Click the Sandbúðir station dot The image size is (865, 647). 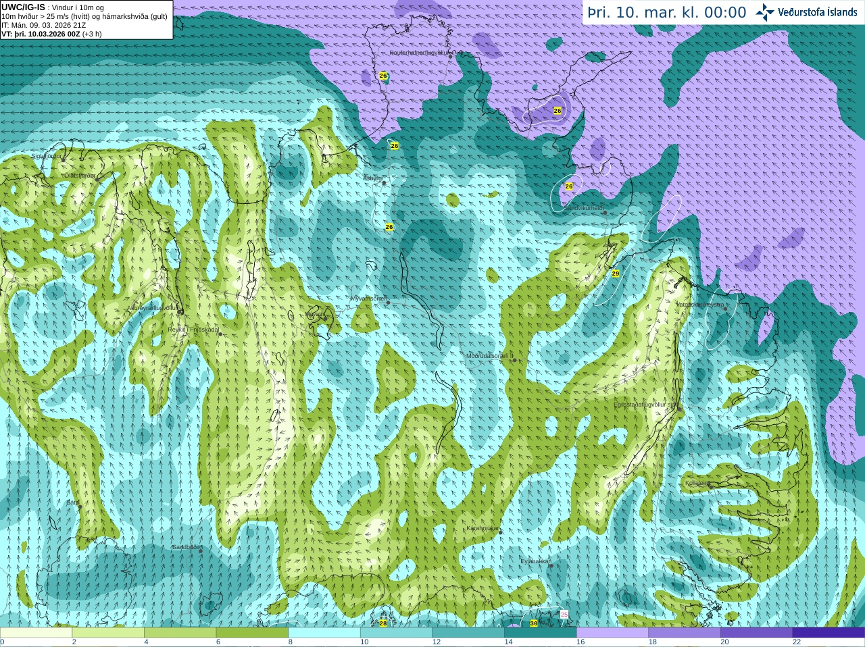201,551
